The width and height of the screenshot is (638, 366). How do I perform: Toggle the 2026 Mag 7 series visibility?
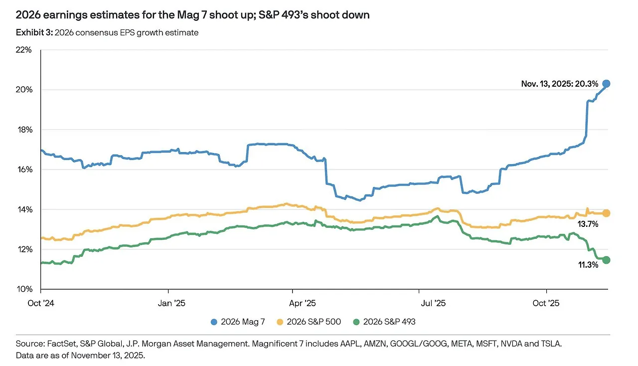pos(238,322)
